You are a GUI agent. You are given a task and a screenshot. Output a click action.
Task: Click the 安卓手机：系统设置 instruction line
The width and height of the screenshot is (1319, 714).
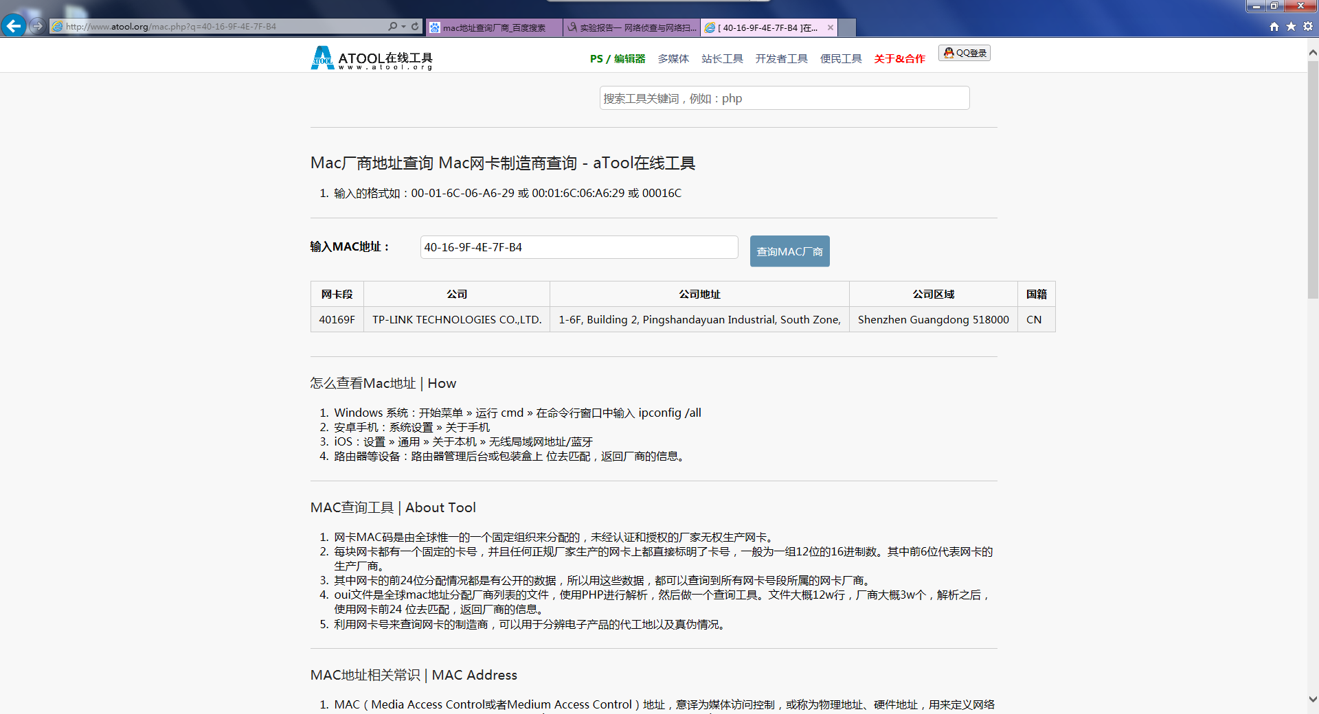click(x=412, y=427)
